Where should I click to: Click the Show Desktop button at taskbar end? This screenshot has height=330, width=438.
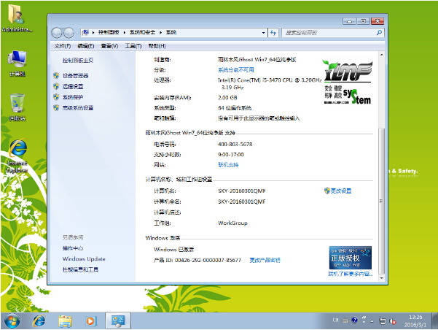point(434,321)
